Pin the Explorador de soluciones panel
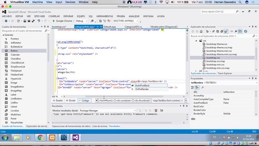This screenshot has width=259, height=146. (253, 27)
